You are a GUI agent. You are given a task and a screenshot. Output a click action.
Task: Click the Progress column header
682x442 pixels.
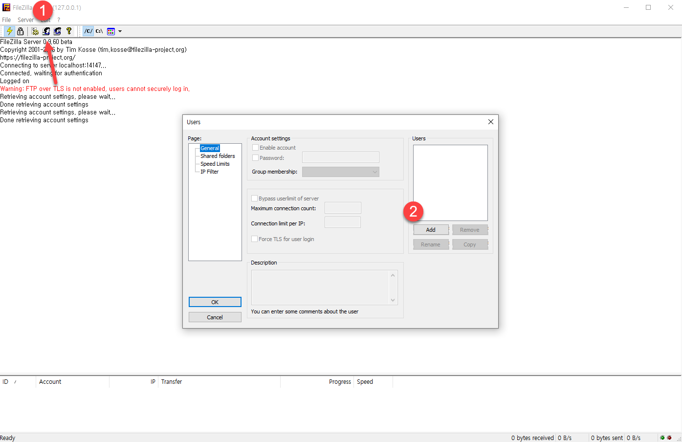click(x=317, y=382)
